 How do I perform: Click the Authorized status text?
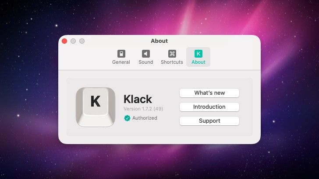pyautogui.click(x=145, y=118)
